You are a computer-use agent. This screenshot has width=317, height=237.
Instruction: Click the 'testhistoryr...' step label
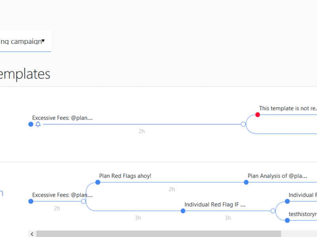(x=303, y=214)
